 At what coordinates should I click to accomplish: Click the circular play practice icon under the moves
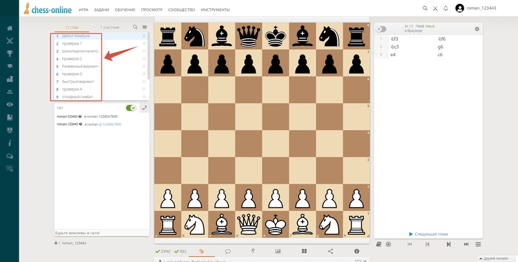(x=388, y=244)
